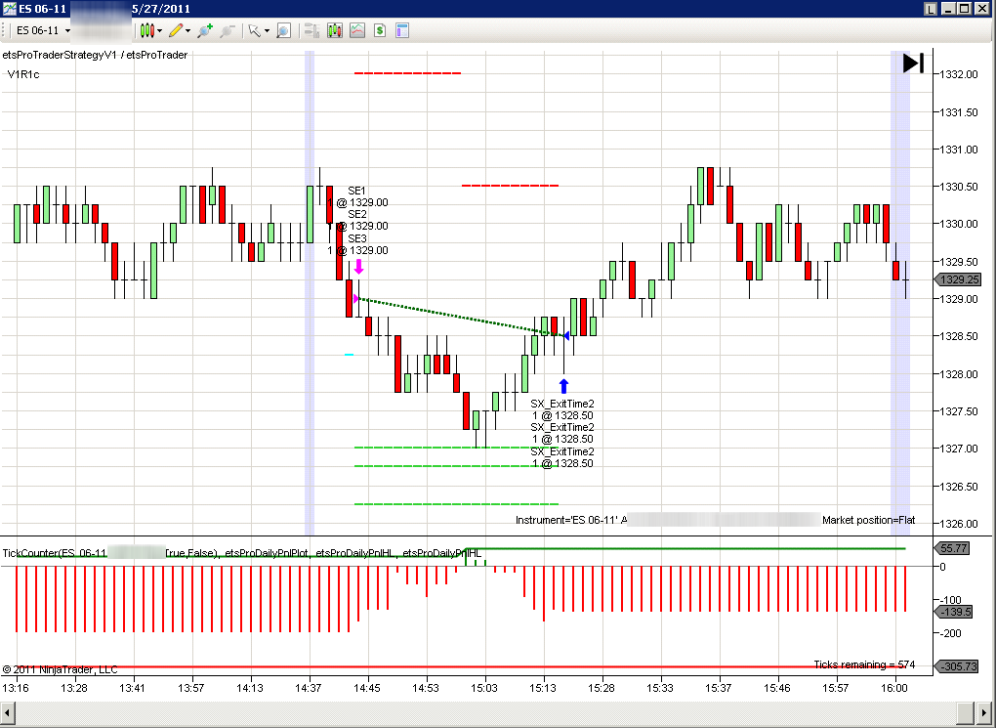The image size is (996, 728).
Task: Select the pencil drawing tools icon
Action: [177, 30]
